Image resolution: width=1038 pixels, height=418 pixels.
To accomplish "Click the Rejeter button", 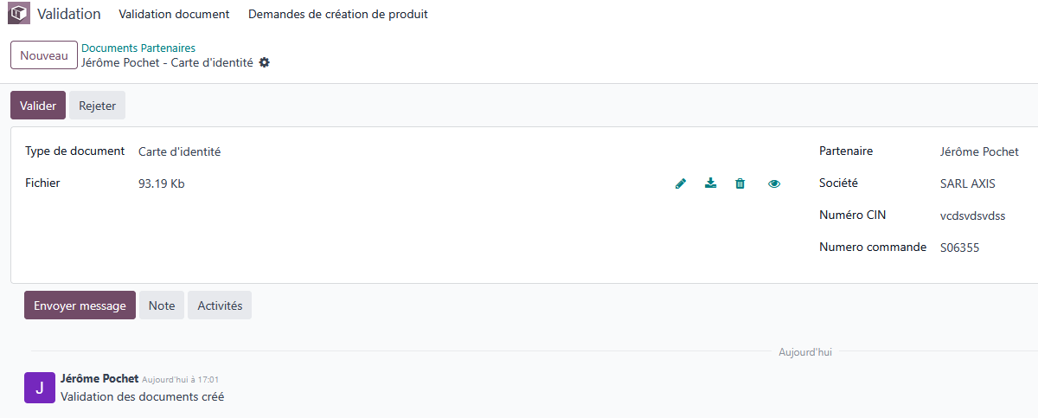I will pyautogui.click(x=98, y=106).
